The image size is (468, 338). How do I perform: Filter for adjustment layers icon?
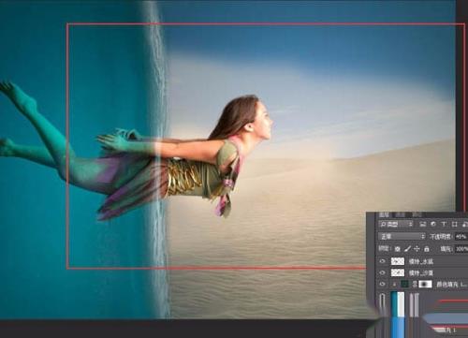point(433,224)
